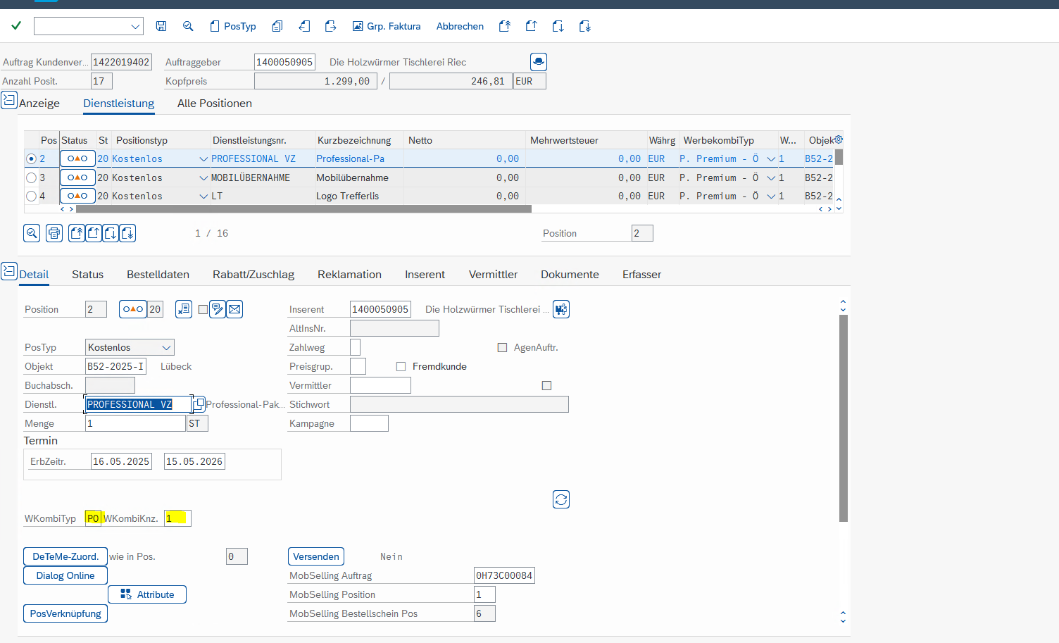The width and height of the screenshot is (1059, 643).
Task: Open status icon button for position 3 row
Action: (77, 177)
